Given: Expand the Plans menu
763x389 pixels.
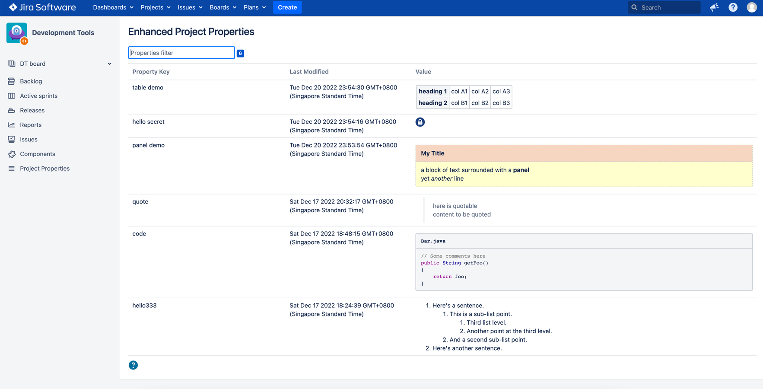Looking at the screenshot, I should (x=254, y=7).
